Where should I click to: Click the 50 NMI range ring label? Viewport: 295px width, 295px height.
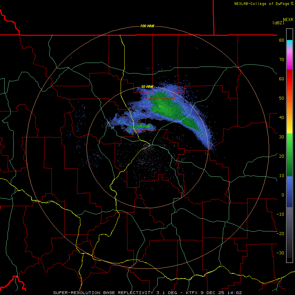147,87
